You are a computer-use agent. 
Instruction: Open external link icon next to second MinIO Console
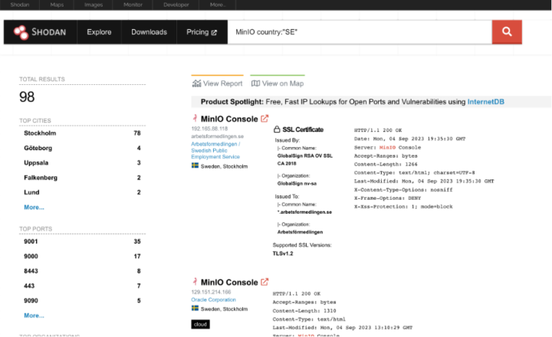tap(264, 282)
